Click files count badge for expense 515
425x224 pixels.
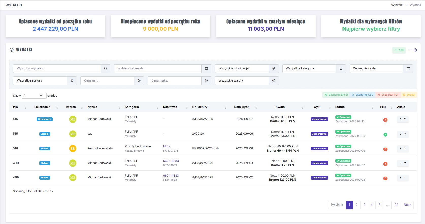[x=385, y=135]
